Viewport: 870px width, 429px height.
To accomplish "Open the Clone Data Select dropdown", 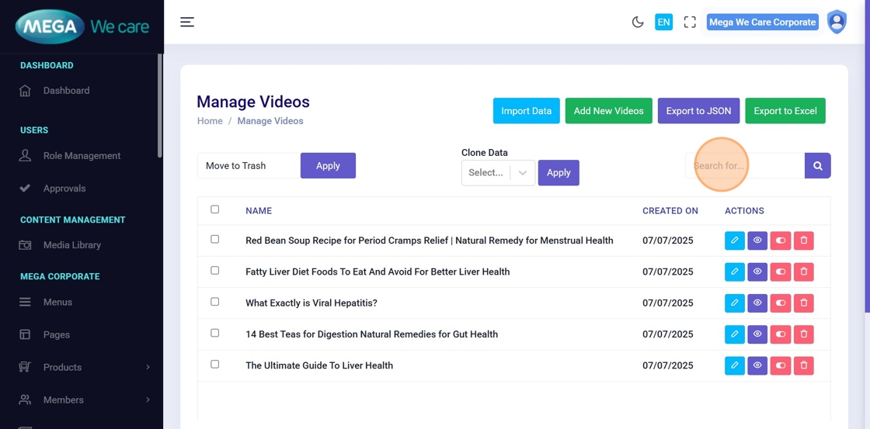I will [x=498, y=172].
